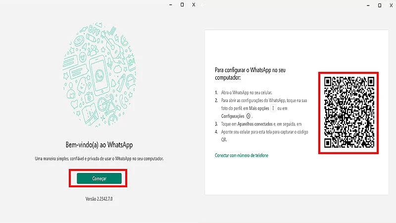
Task: Click the QR code image
Action: click(348, 111)
